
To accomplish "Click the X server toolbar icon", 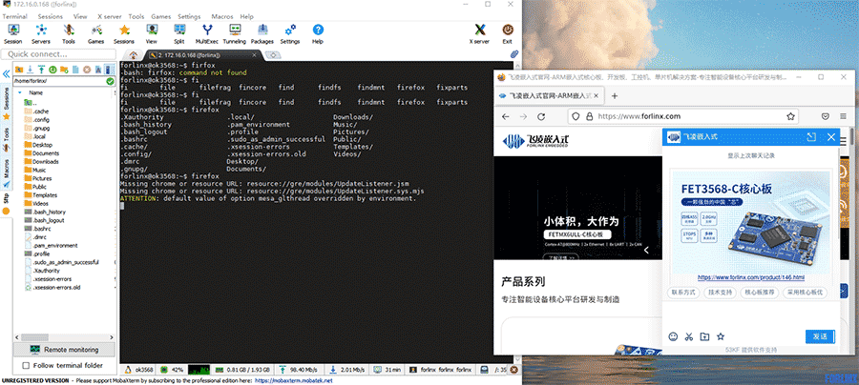I will 479,34.
